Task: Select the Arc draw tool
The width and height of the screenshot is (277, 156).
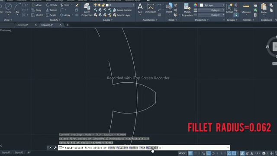Action: (x=17, y=8)
